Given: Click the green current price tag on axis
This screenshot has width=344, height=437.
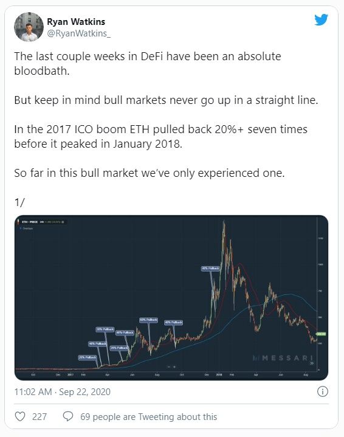Looking at the screenshot, I should (321, 334).
